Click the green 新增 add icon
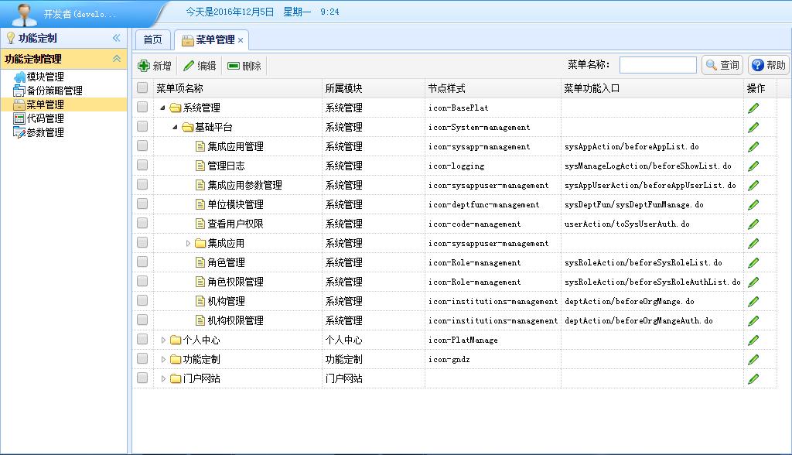 click(143, 66)
